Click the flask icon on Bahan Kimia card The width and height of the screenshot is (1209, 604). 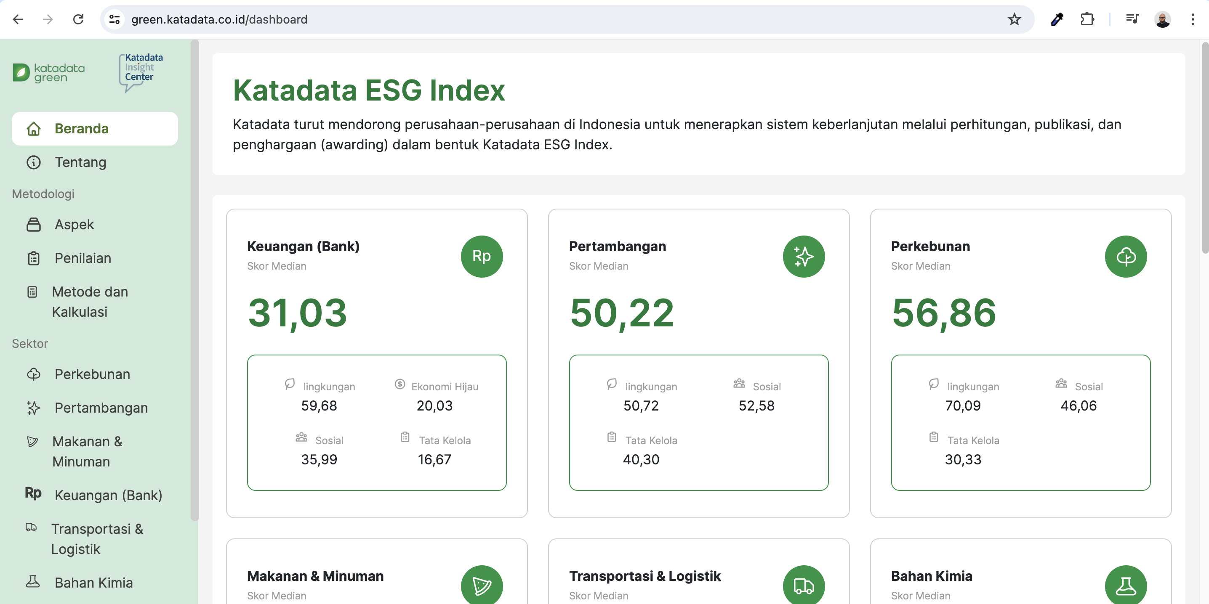1126,585
